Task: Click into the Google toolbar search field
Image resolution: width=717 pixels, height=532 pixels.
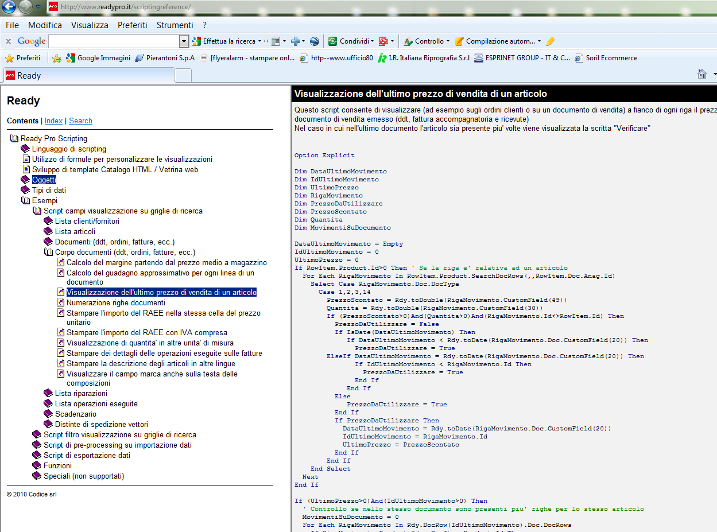Action: (x=114, y=41)
